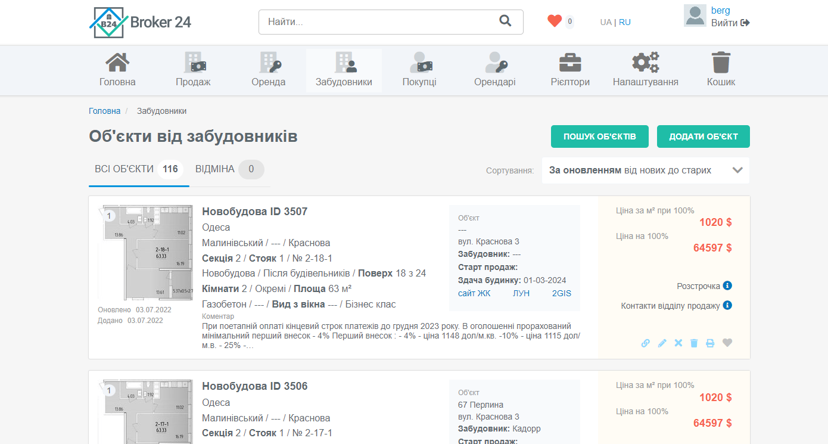Click the favorites counter 0 badge
This screenshot has width=828, height=444.
click(x=570, y=22)
